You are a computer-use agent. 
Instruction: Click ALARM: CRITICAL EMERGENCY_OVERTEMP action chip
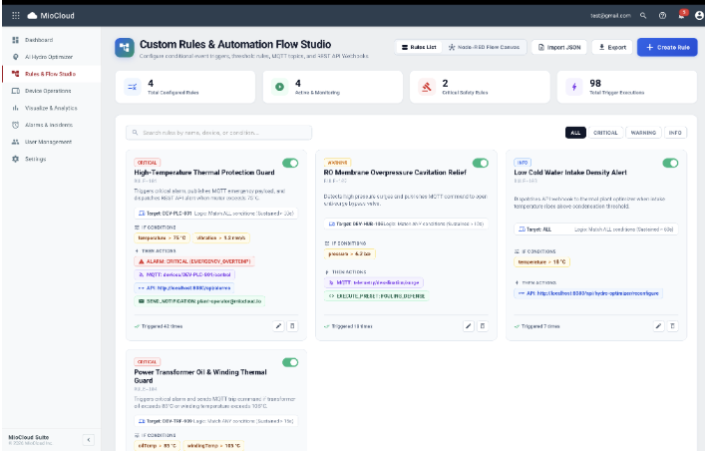(194, 261)
